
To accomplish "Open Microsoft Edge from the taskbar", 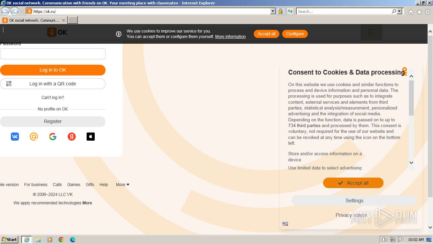I will pyautogui.click(x=73, y=240).
